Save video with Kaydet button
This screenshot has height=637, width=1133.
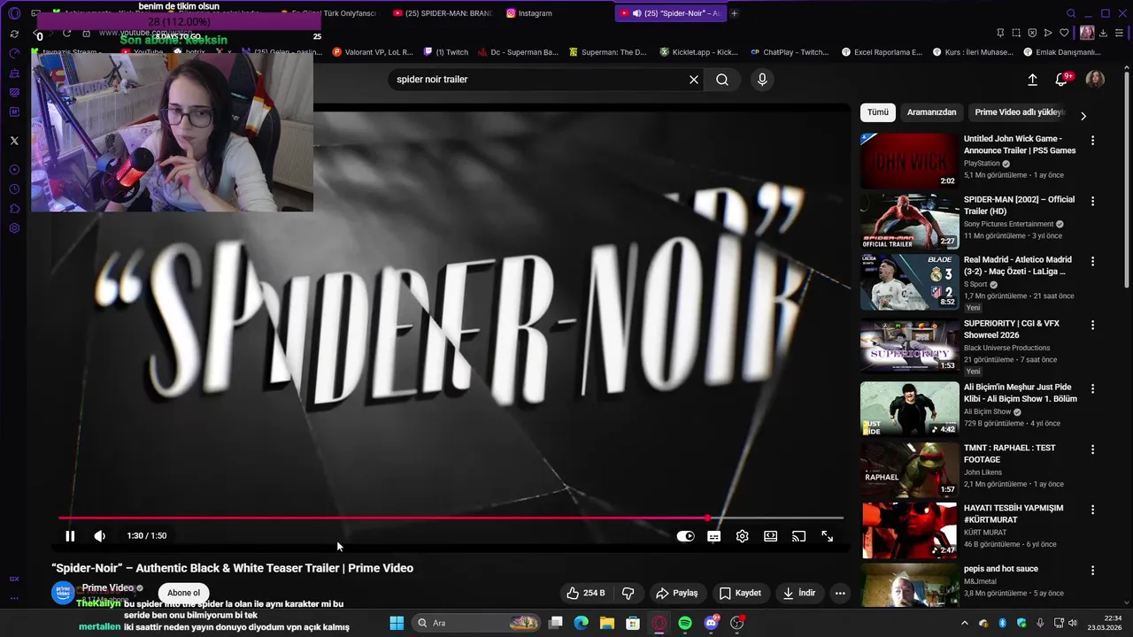coord(740,593)
